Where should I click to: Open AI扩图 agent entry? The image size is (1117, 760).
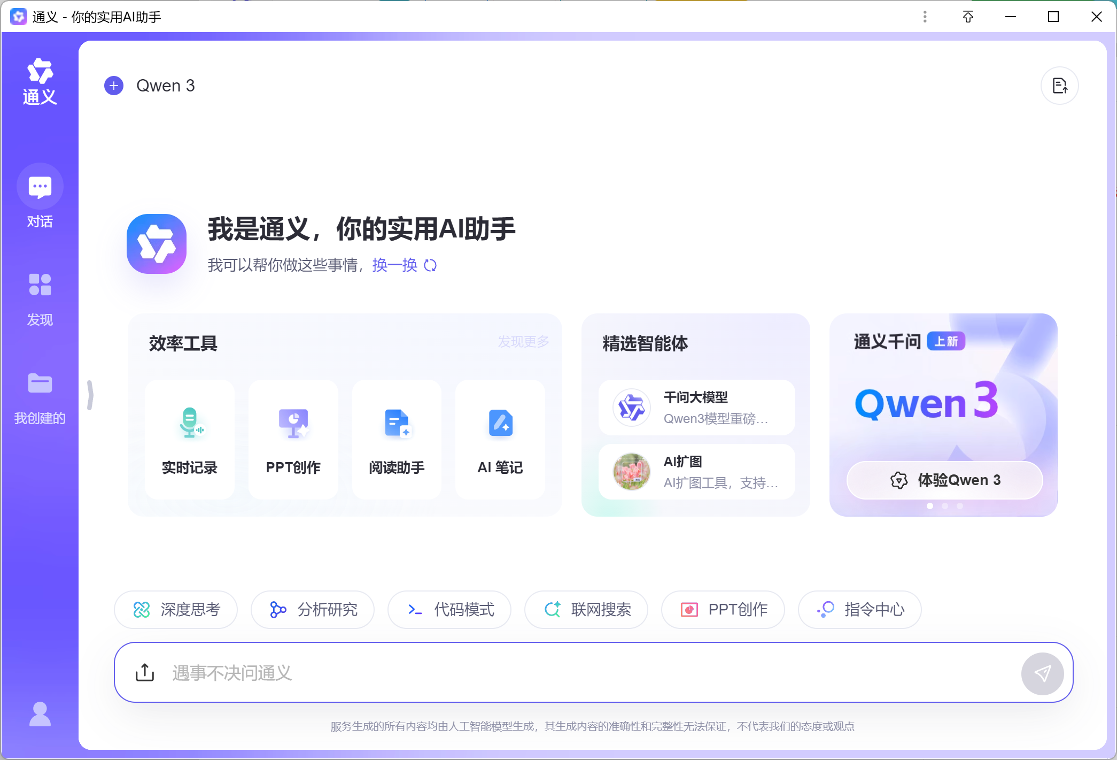point(696,472)
